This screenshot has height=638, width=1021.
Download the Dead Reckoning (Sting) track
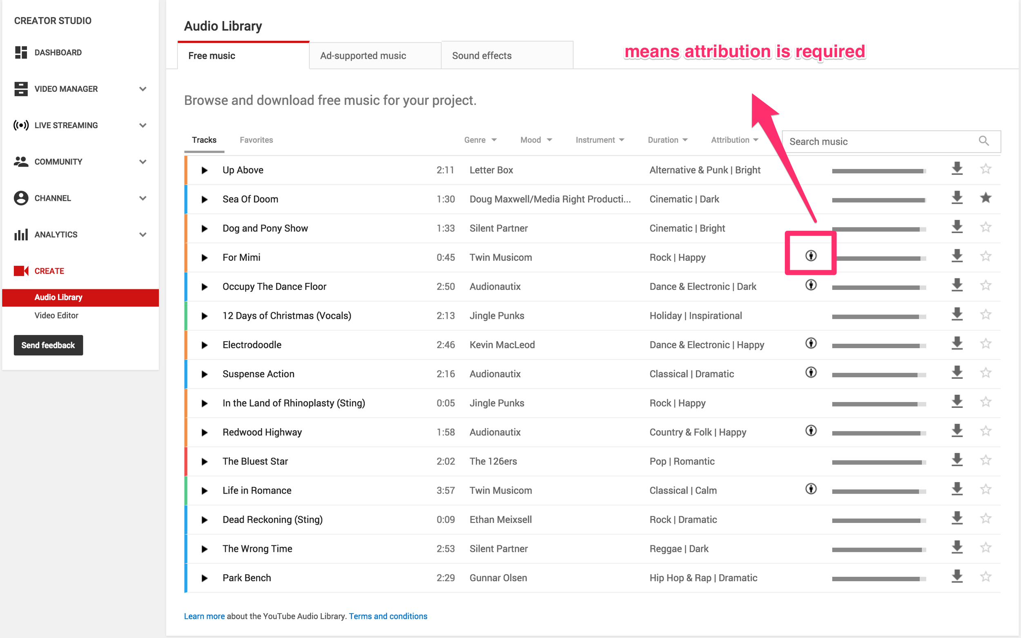[957, 518]
